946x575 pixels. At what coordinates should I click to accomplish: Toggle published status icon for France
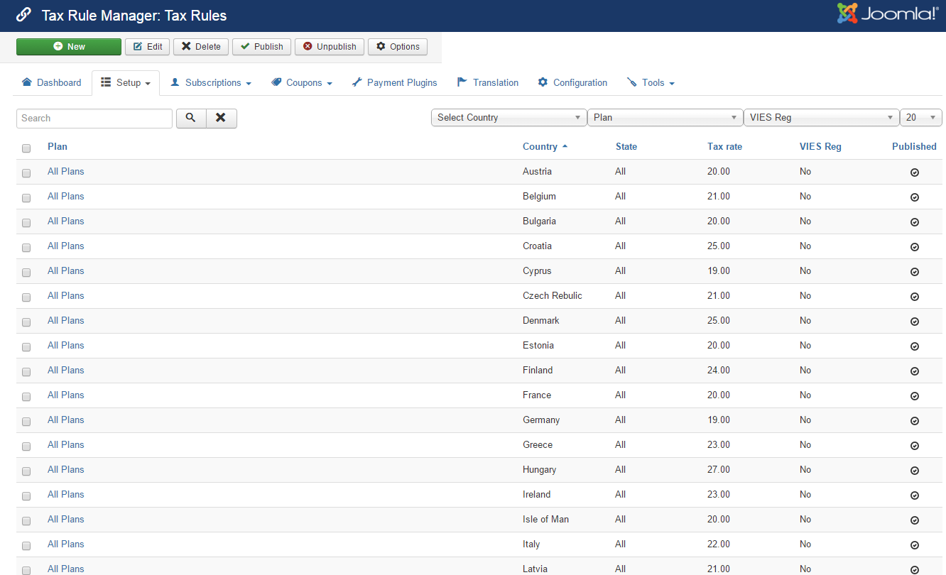pos(915,396)
